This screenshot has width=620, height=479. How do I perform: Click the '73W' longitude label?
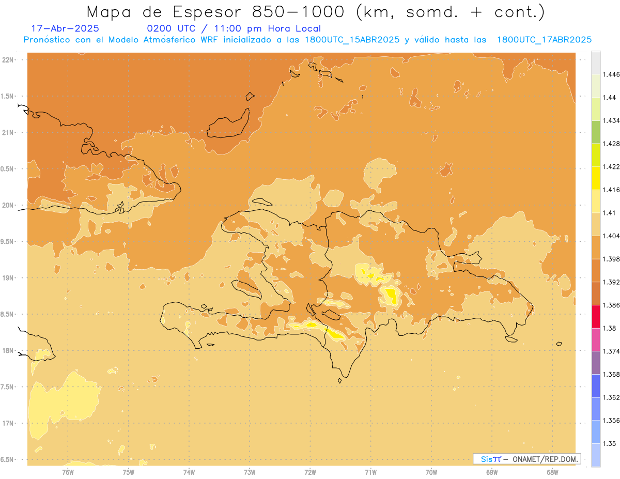point(250,472)
